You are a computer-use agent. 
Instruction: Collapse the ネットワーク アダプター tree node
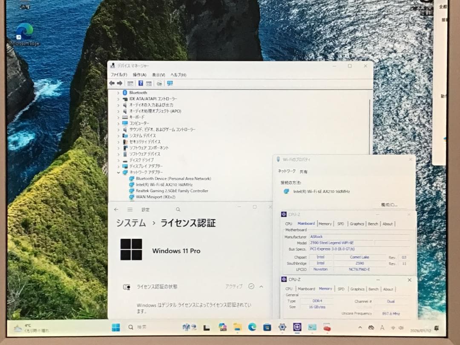(x=118, y=172)
